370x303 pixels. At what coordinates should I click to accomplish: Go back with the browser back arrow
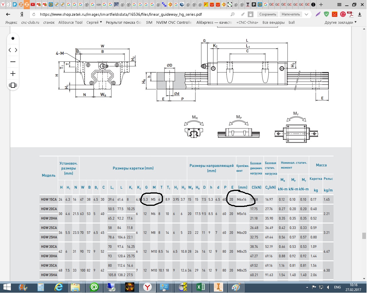pos(8,14)
